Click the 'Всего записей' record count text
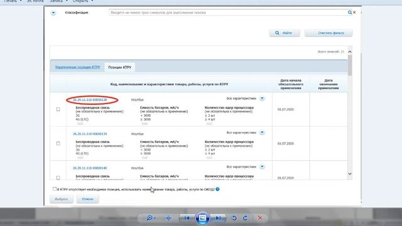 331,51
